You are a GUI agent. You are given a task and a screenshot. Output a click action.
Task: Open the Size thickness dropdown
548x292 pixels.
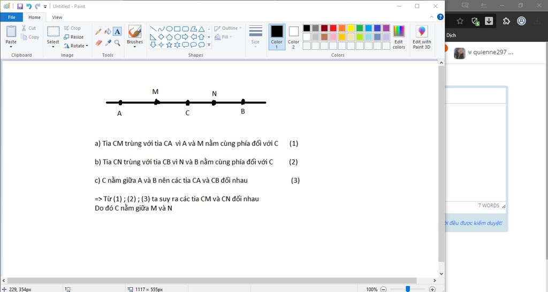coord(255,37)
